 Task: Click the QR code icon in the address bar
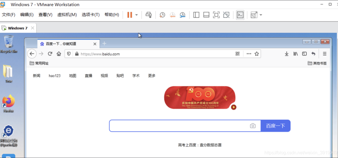238,54
